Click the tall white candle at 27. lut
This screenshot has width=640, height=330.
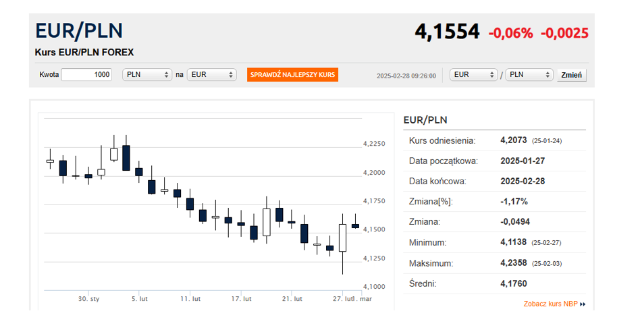pos(343,238)
